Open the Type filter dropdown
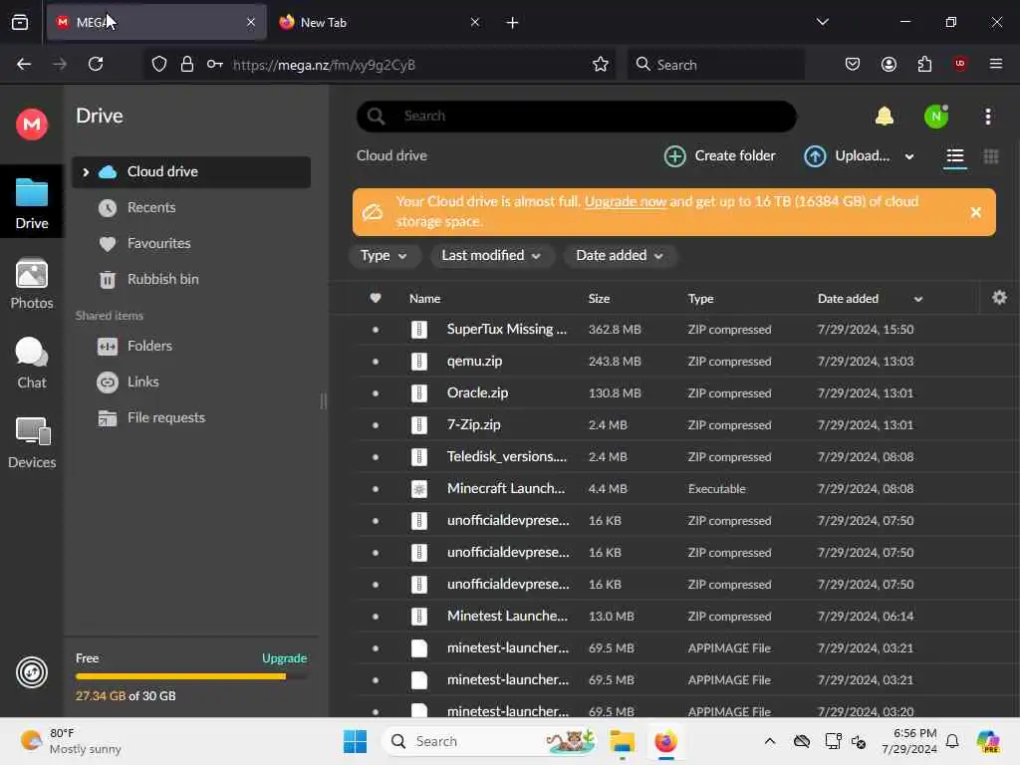The image size is (1020, 765). pyautogui.click(x=383, y=256)
